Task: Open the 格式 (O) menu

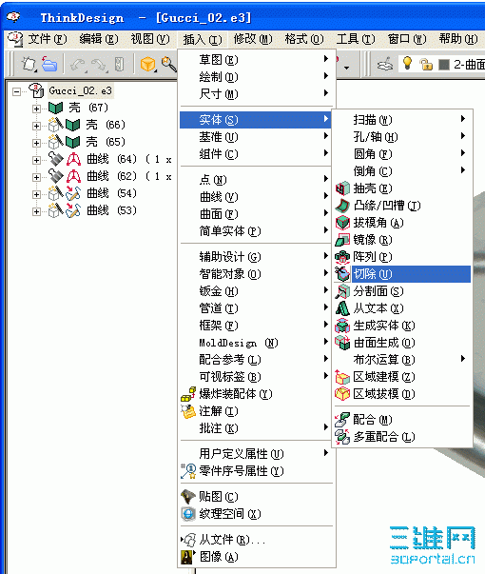Action: tap(304, 38)
